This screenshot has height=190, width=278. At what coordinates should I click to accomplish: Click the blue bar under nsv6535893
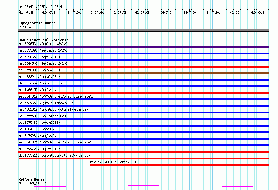[x=144, y=53]
